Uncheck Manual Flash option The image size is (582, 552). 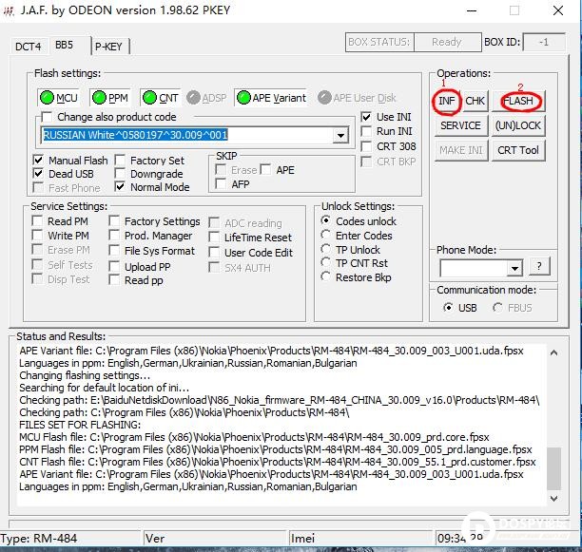38,161
